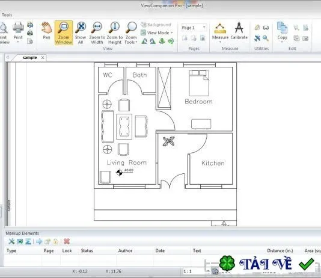Click the Bedroom label in the drawing
321x278 pixels.
tap(198, 102)
